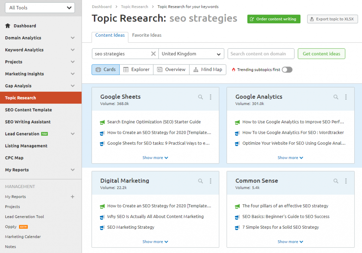The width and height of the screenshot is (362, 253).
Task: Select the Explorer view
Action: (x=136, y=69)
